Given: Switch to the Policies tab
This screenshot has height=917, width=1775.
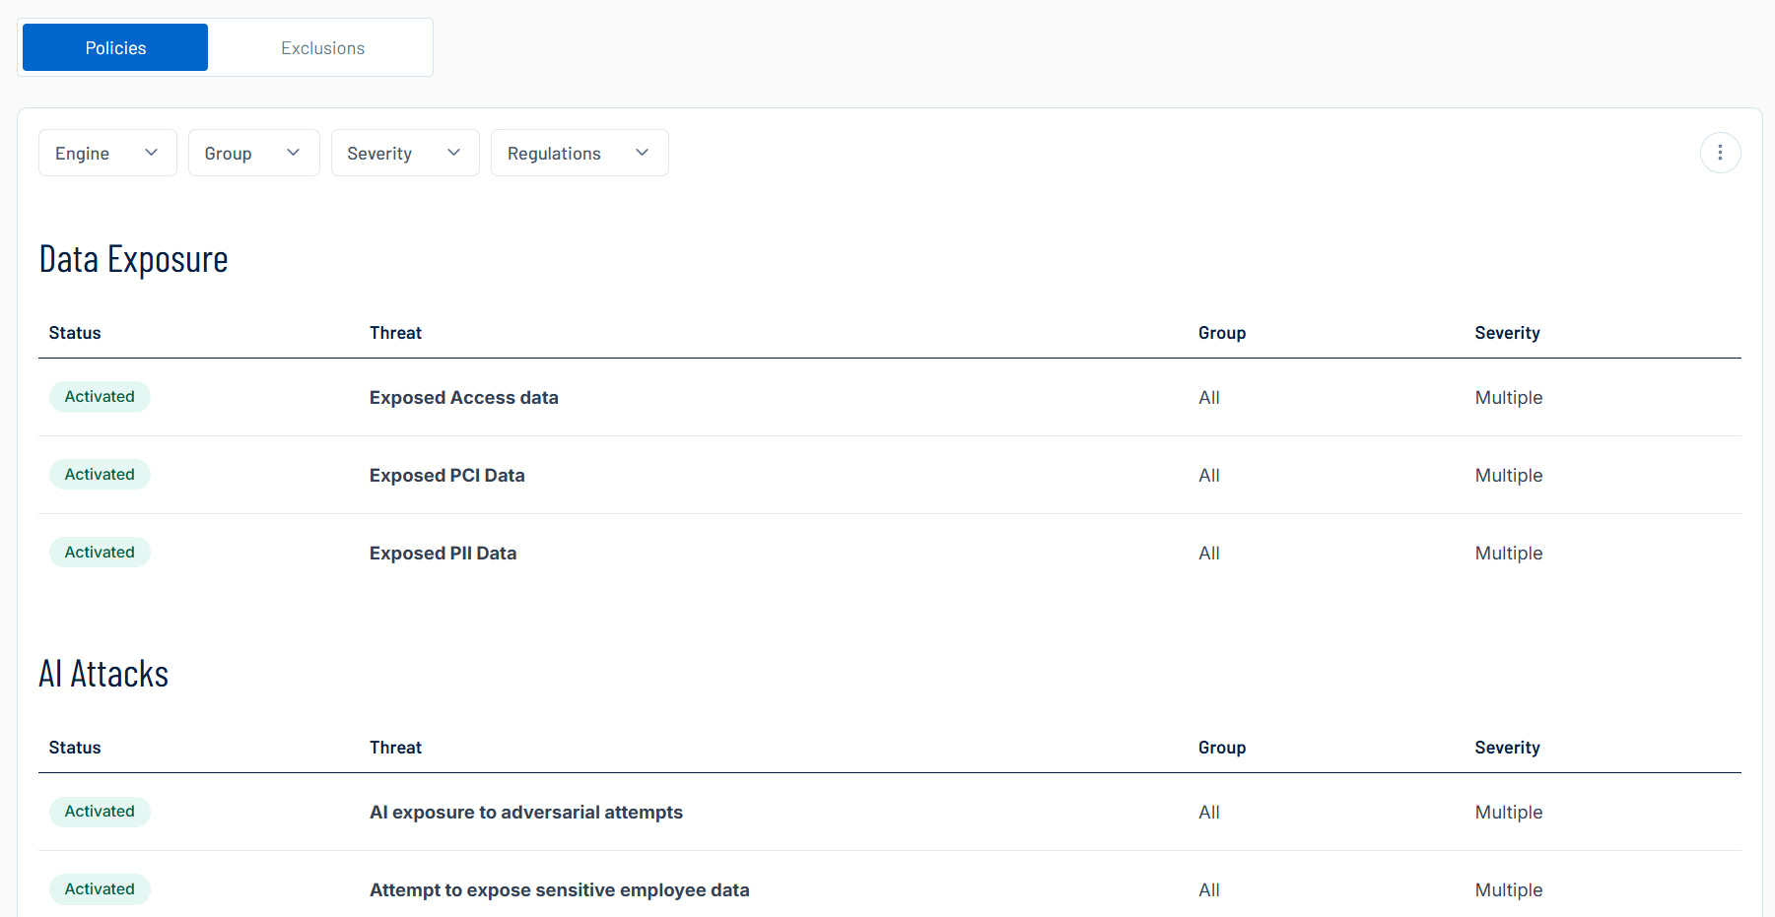Looking at the screenshot, I should pyautogui.click(x=115, y=48).
